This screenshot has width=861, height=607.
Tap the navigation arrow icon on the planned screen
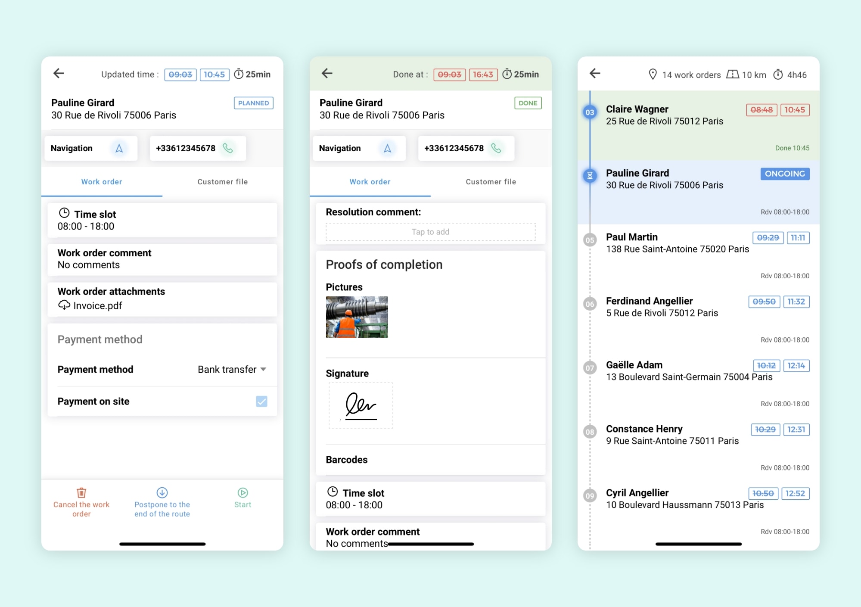pyautogui.click(x=119, y=148)
